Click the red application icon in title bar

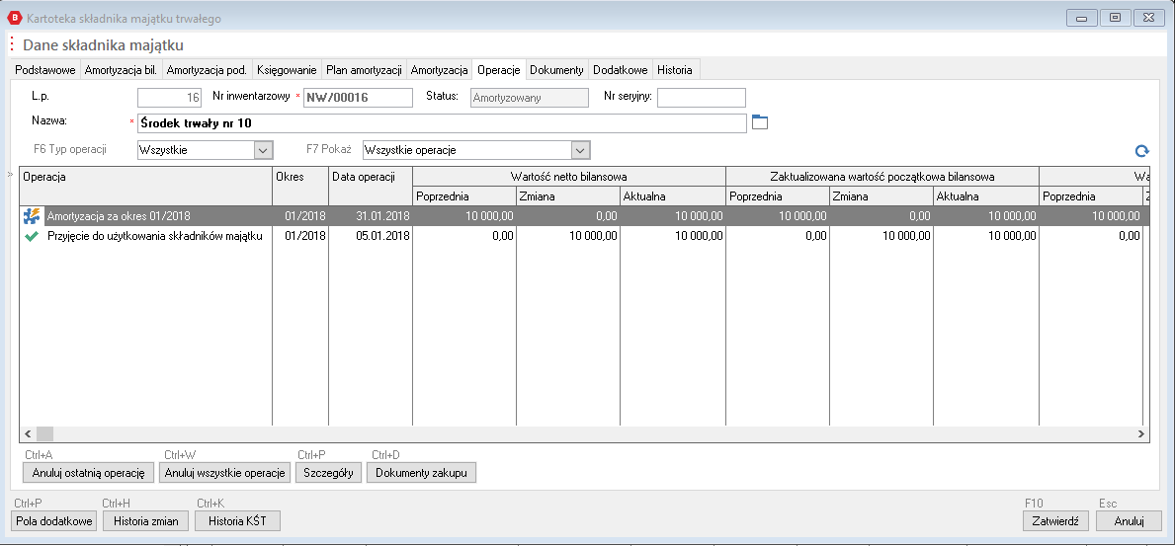[x=14, y=18]
